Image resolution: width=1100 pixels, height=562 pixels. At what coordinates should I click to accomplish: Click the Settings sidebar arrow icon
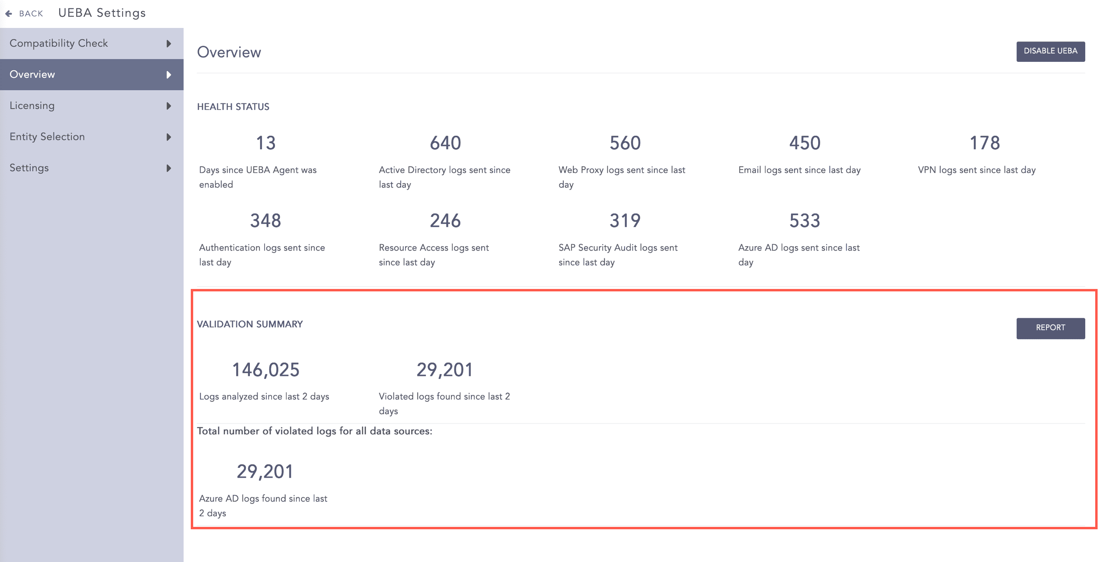(x=169, y=168)
